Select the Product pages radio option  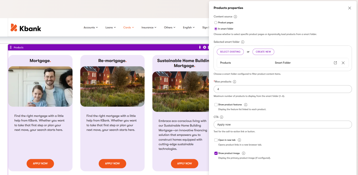[216, 22]
